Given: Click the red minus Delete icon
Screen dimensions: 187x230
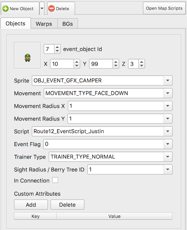Looking at the screenshot, I should [52, 8].
